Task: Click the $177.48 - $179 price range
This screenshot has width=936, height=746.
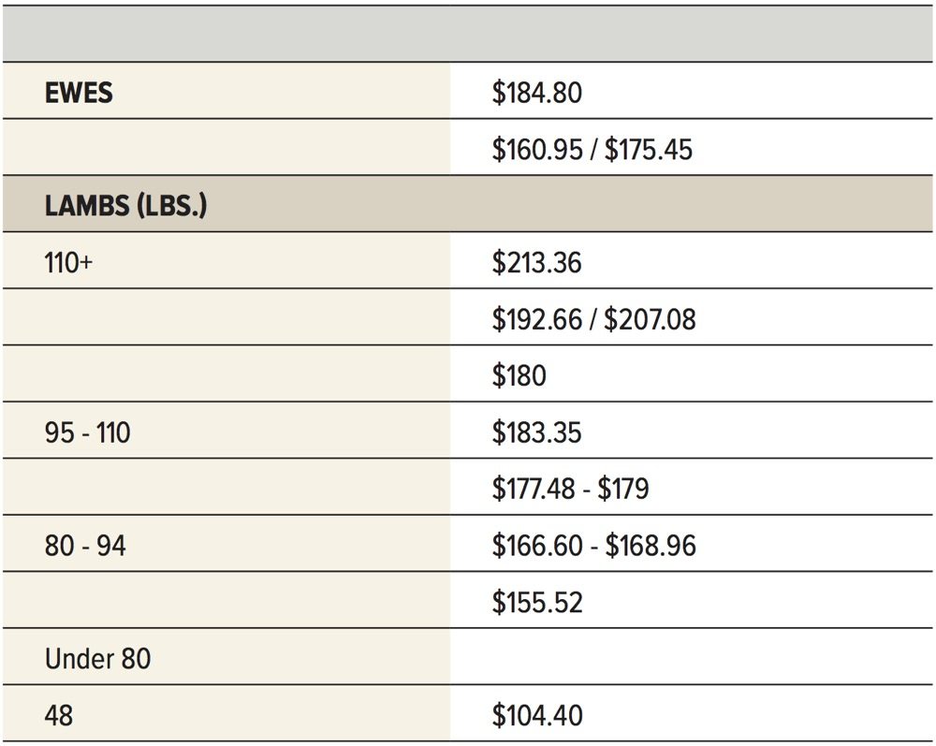Action: click(x=570, y=490)
